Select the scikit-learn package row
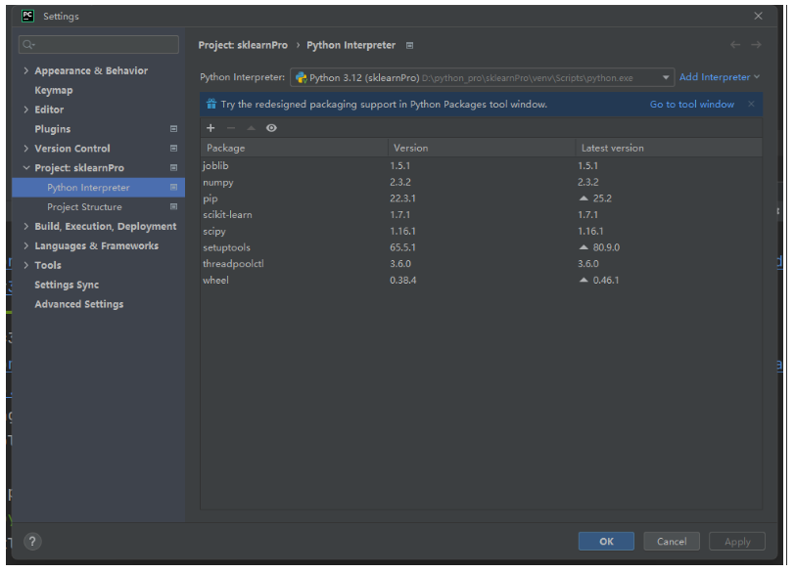 481,214
